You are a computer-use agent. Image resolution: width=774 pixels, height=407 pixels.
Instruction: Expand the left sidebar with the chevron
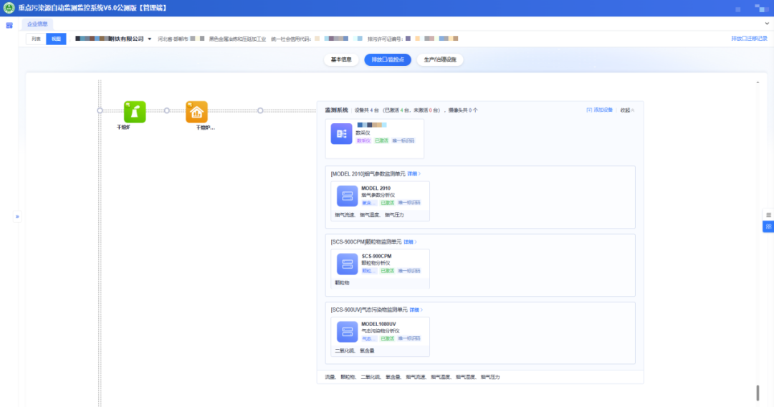click(17, 216)
